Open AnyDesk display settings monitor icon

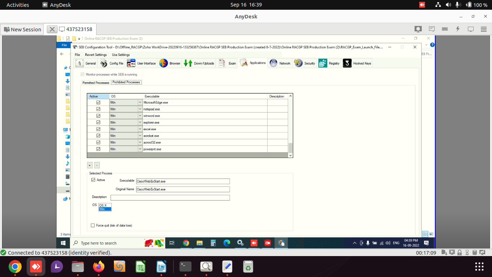[x=471, y=29]
